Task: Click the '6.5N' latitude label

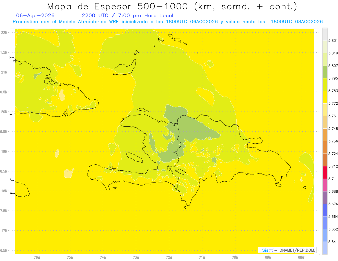Action: point(4,250)
